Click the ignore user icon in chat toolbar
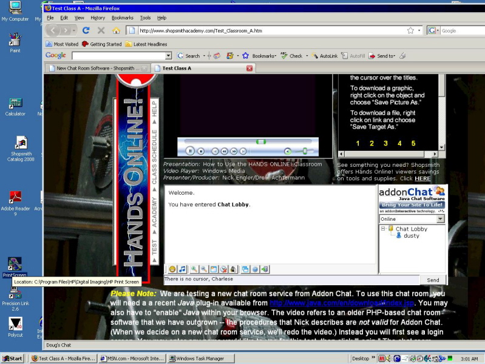 coord(223,269)
